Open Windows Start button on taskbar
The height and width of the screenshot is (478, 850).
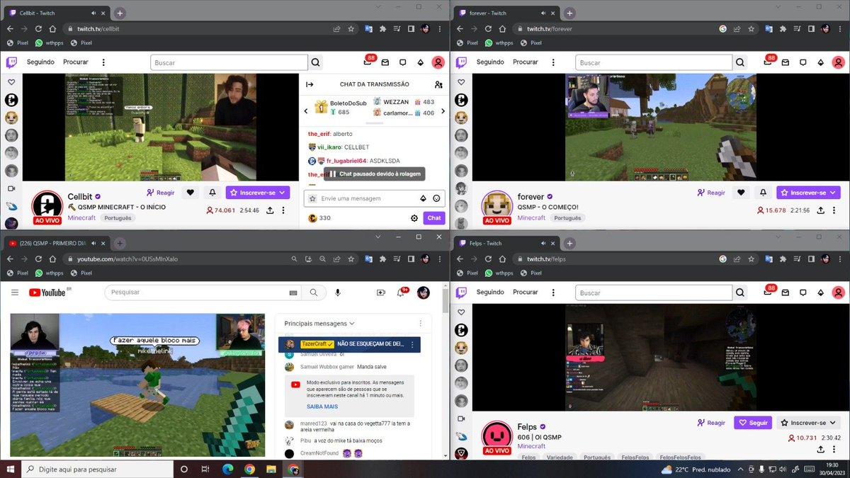[11, 469]
